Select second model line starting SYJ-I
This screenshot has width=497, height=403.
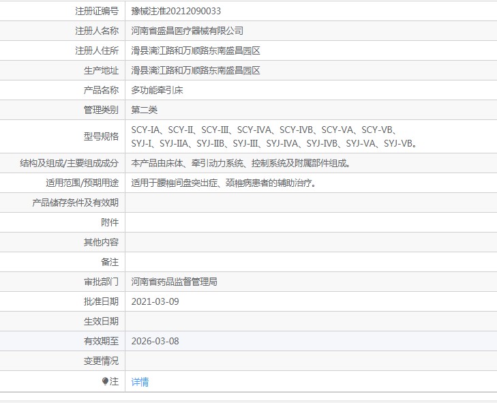274,144
